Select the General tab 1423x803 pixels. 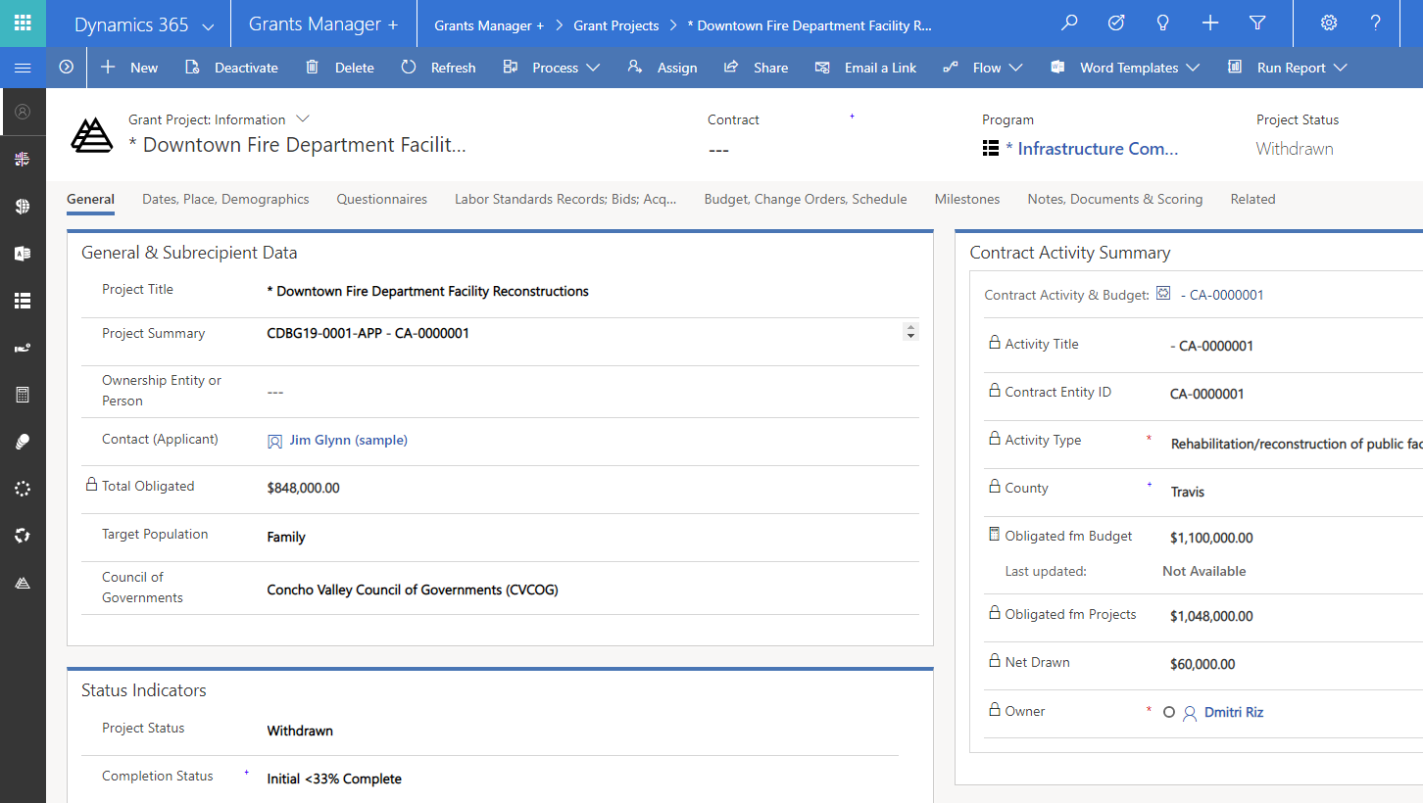(91, 199)
